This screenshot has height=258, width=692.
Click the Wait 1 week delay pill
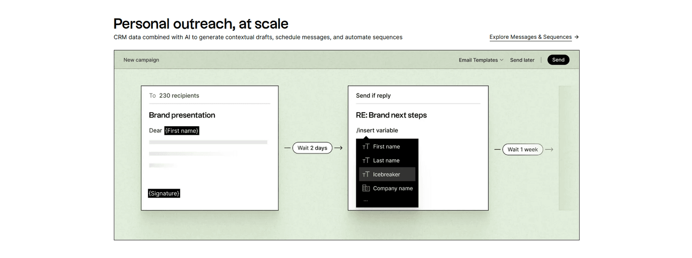pyautogui.click(x=523, y=150)
